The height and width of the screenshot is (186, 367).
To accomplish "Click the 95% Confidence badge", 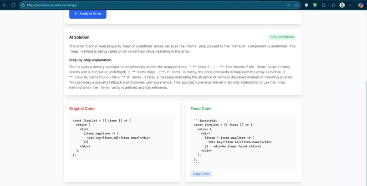I will 282,37.
